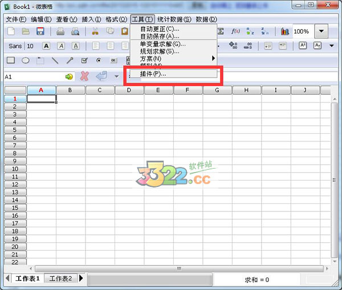The width and height of the screenshot is (342, 290).
Task: Decrease decimal places
Action: pos(248,46)
